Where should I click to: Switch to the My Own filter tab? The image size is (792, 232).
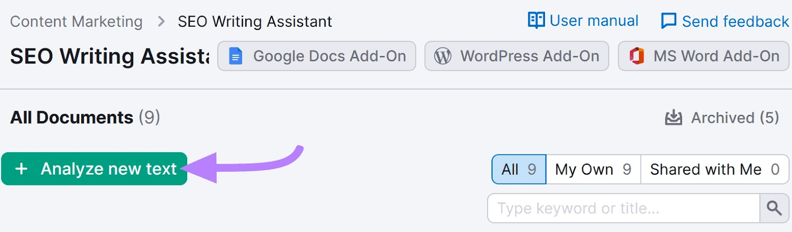tap(593, 169)
